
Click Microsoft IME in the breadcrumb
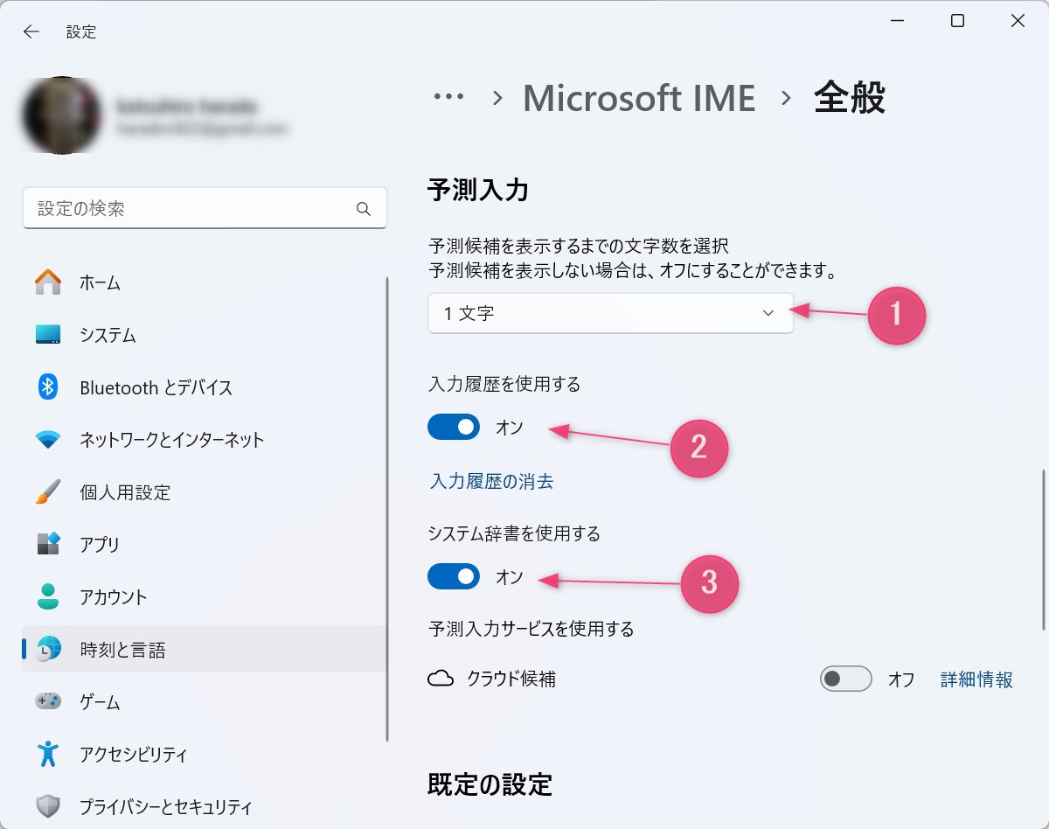tap(639, 98)
